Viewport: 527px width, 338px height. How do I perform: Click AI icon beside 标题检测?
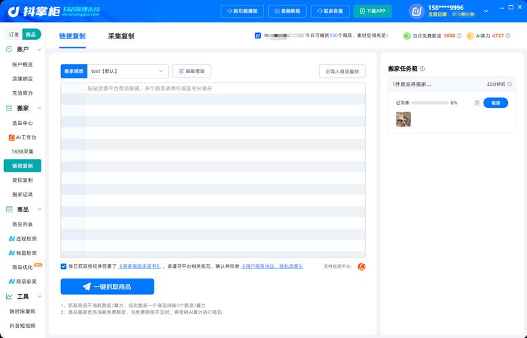click(12, 253)
